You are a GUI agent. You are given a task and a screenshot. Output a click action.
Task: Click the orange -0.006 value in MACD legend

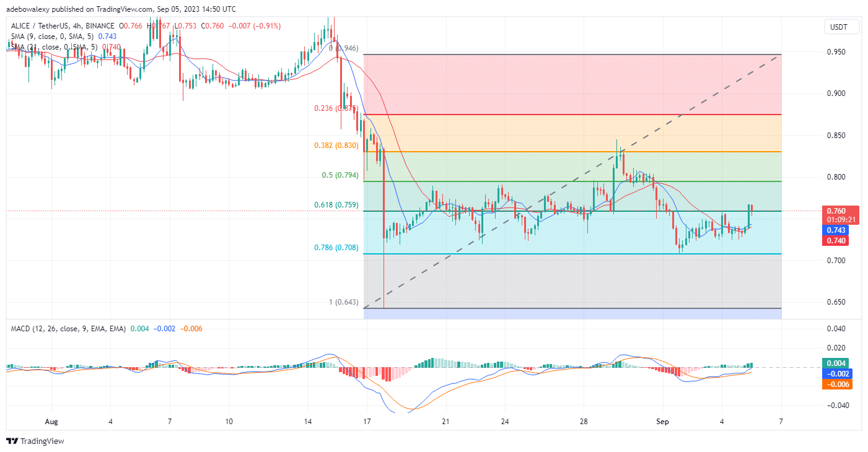tap(191, 329)
